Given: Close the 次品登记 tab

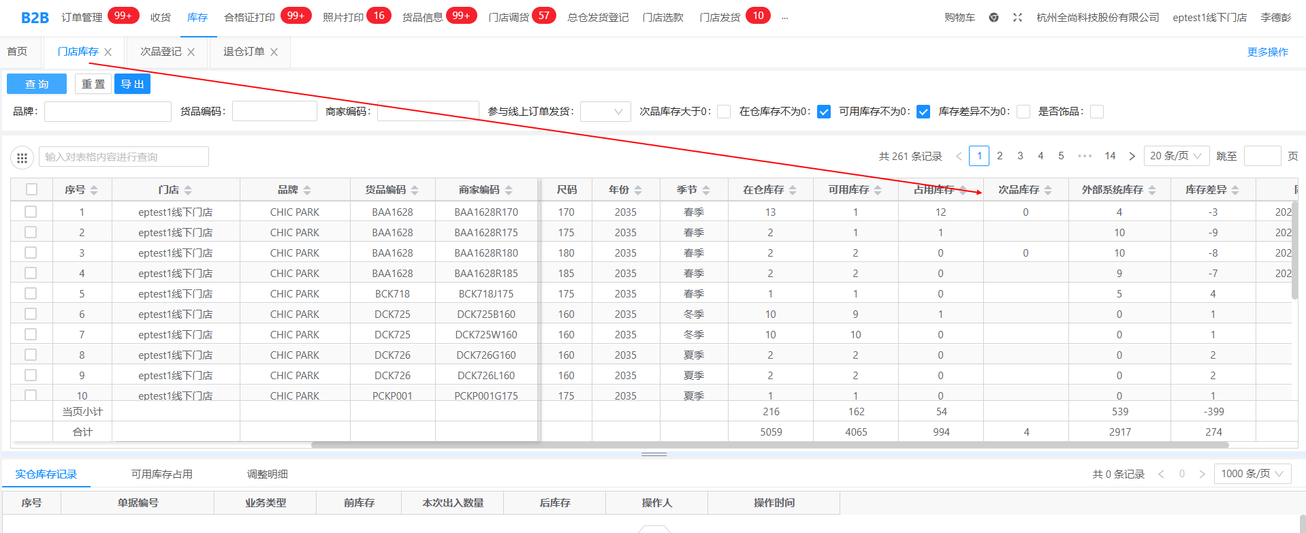Looking at the screenshot, I should click(191, 52).
